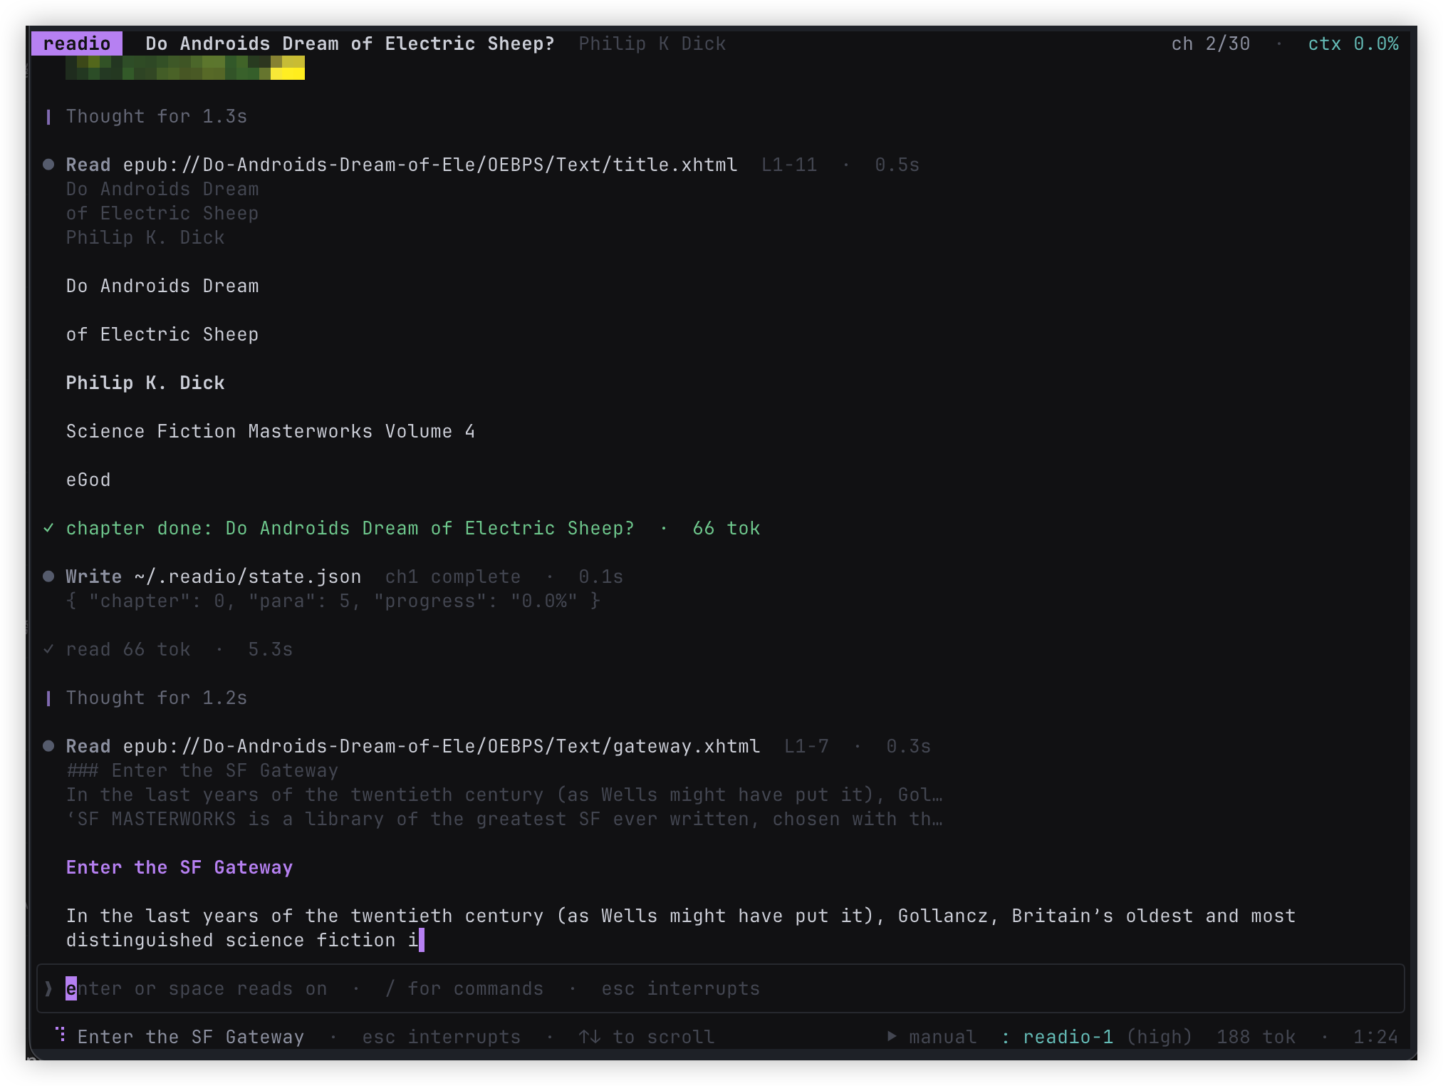
Task: Click the prompt chevron icon
Action: 48,988
